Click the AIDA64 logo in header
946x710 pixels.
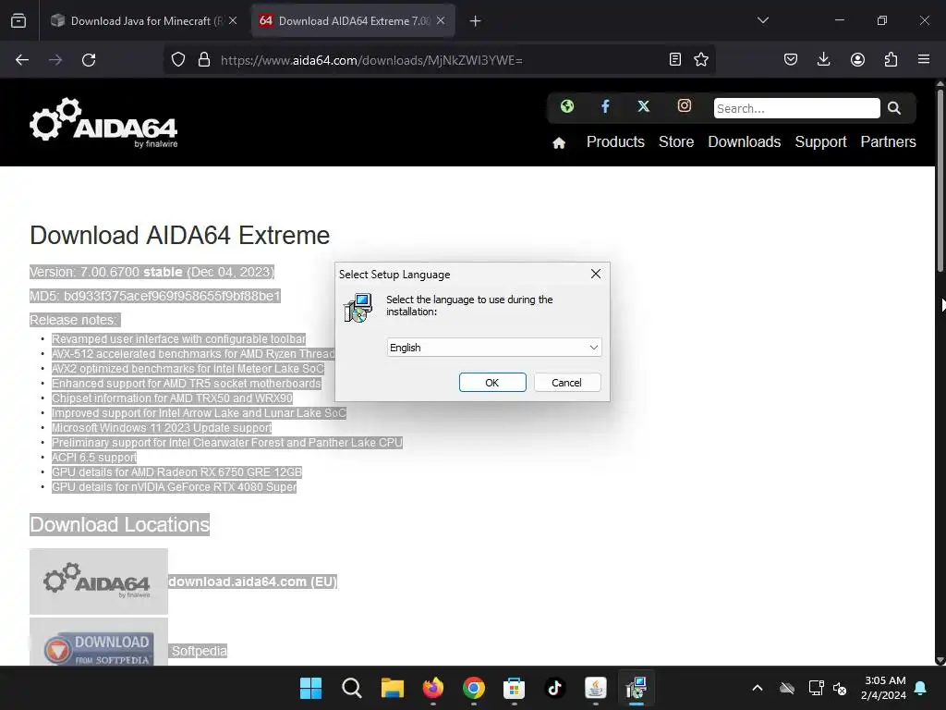coord(103,123)
